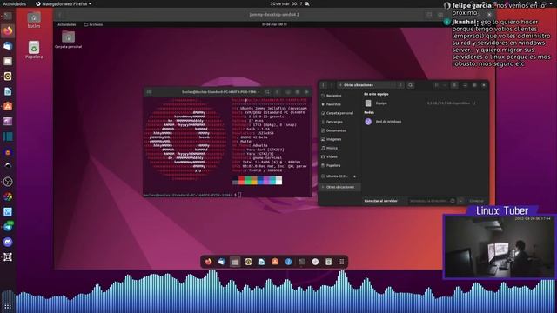This screenshot has height=313, width=557.
Task: Open Ubuntu Software in the left dock
Action: pos(8,106)
